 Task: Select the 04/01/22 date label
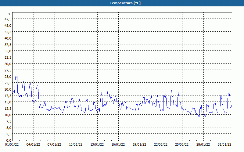tap(33, 145)
